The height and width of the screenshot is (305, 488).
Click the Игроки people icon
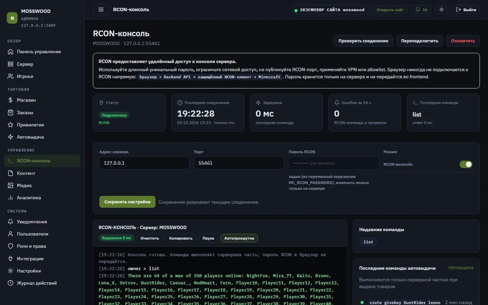click(x=10, y=76)
